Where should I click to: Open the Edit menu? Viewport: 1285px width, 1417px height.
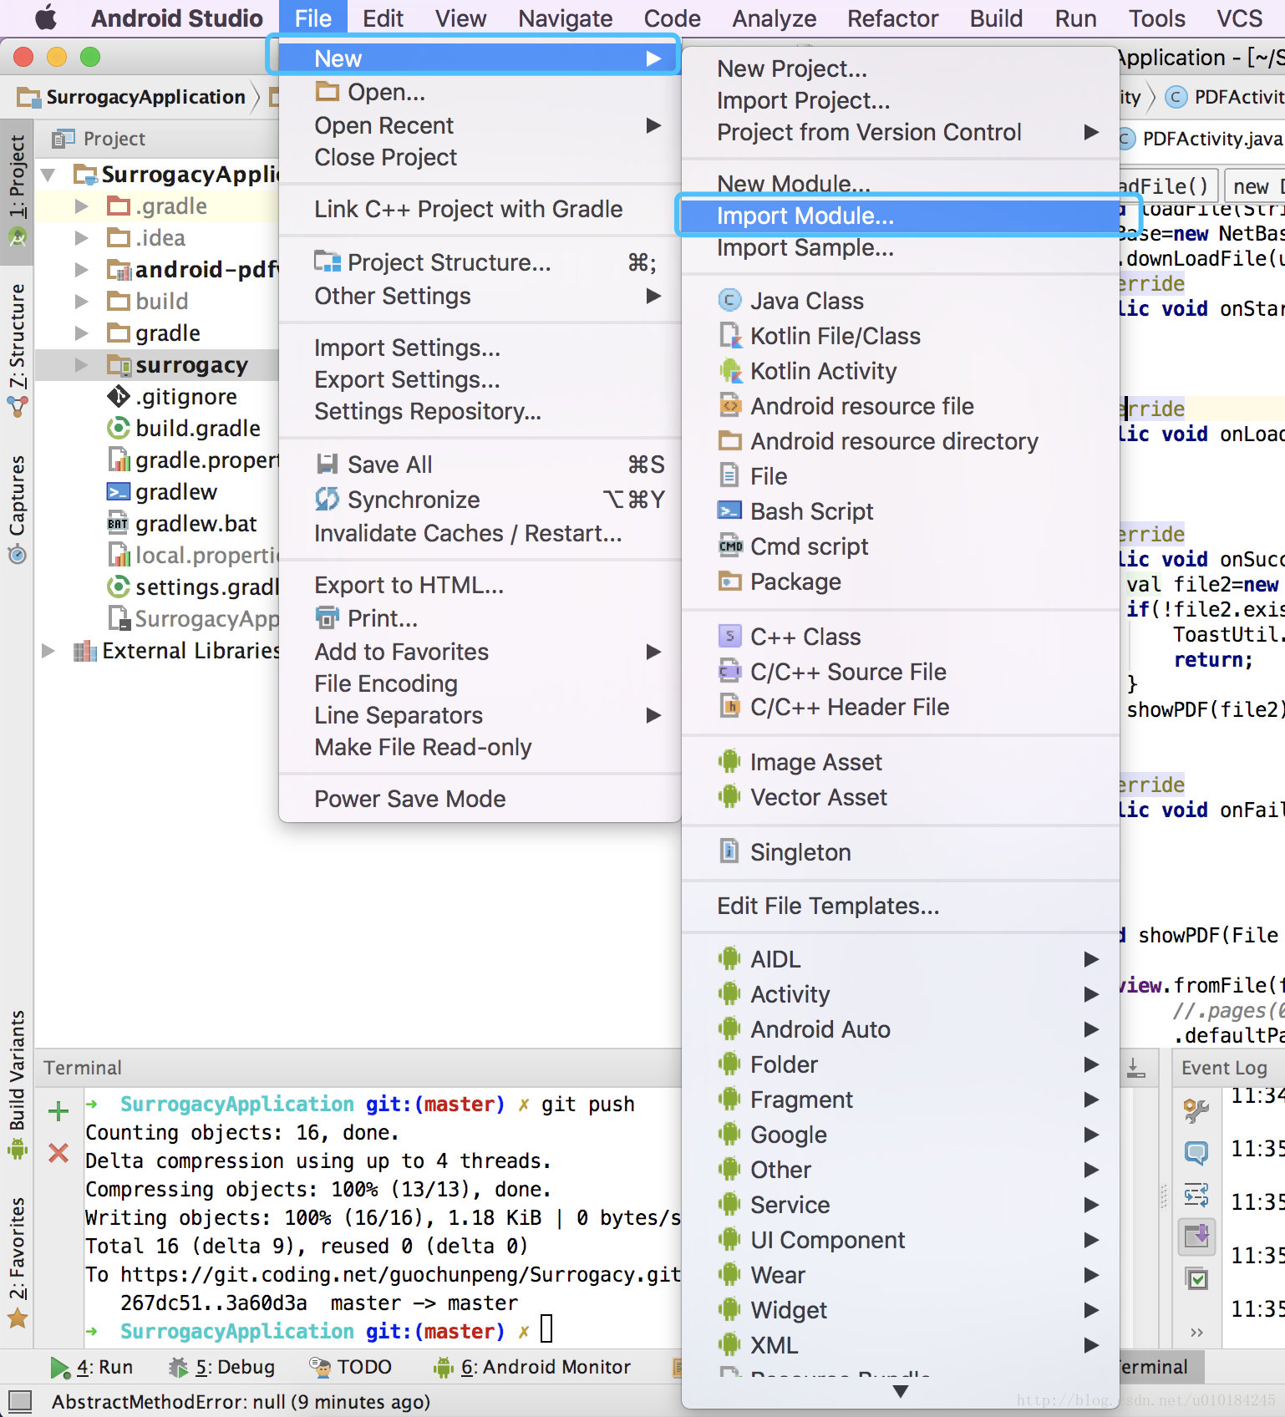(x=383, y=18)
